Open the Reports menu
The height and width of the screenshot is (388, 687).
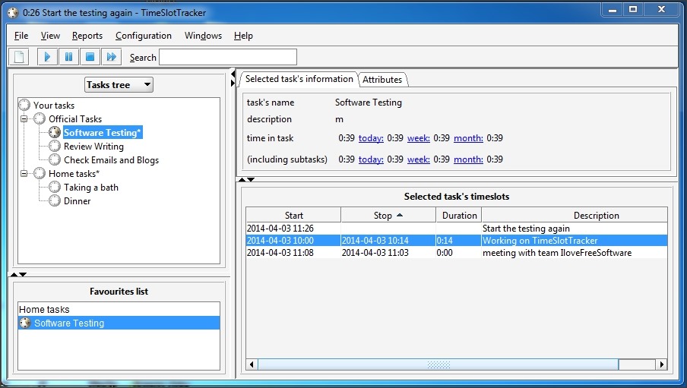(x=87, y=36)
